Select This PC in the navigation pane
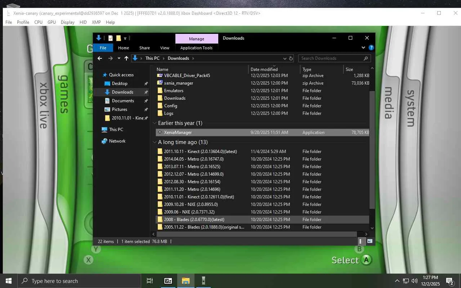461x288 pixels. [x=116, y=130]
